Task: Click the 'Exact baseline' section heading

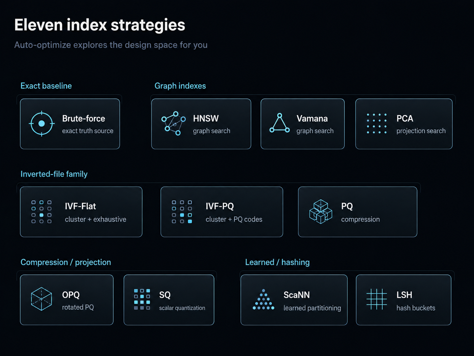Action: click(46, 86)
